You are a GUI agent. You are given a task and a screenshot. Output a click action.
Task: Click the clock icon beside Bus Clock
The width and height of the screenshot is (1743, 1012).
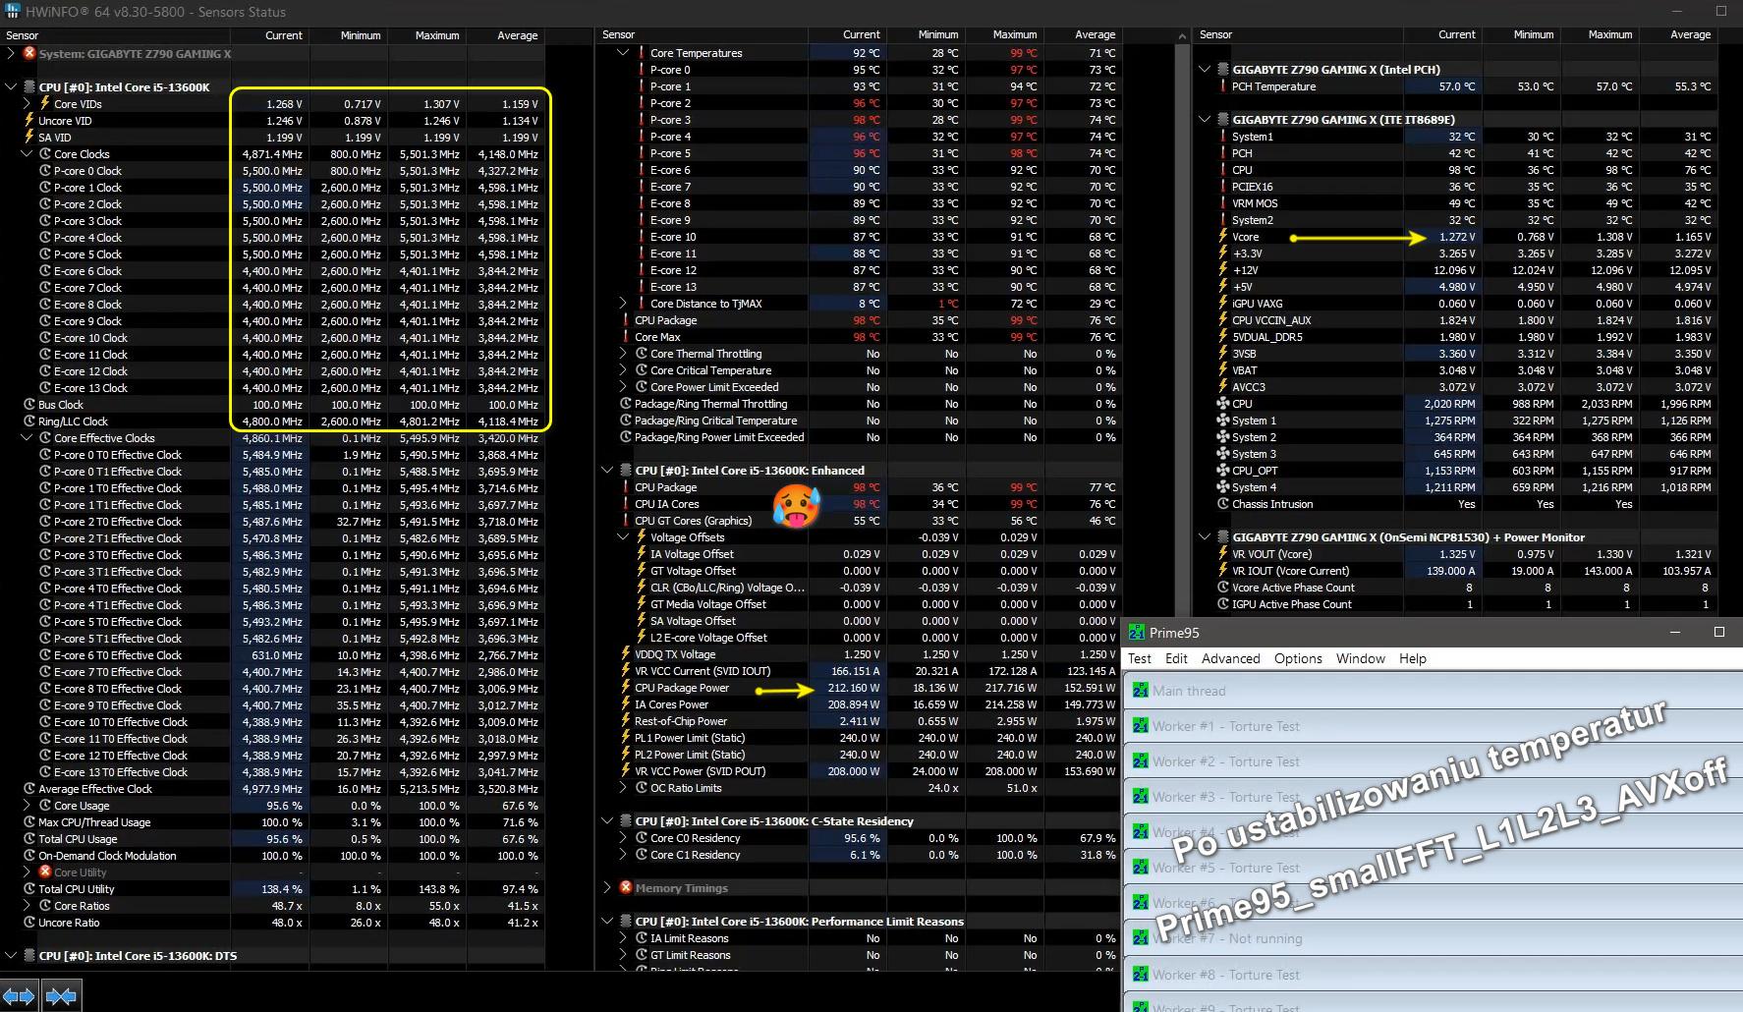click(29, 405)
